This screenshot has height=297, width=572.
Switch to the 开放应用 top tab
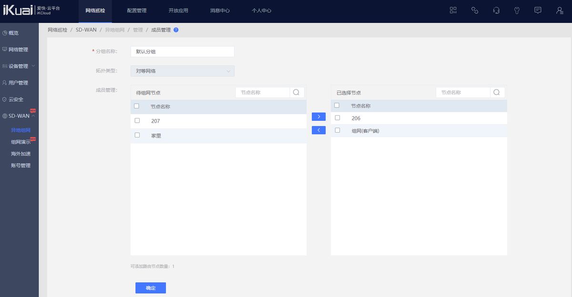pos(178,10)
